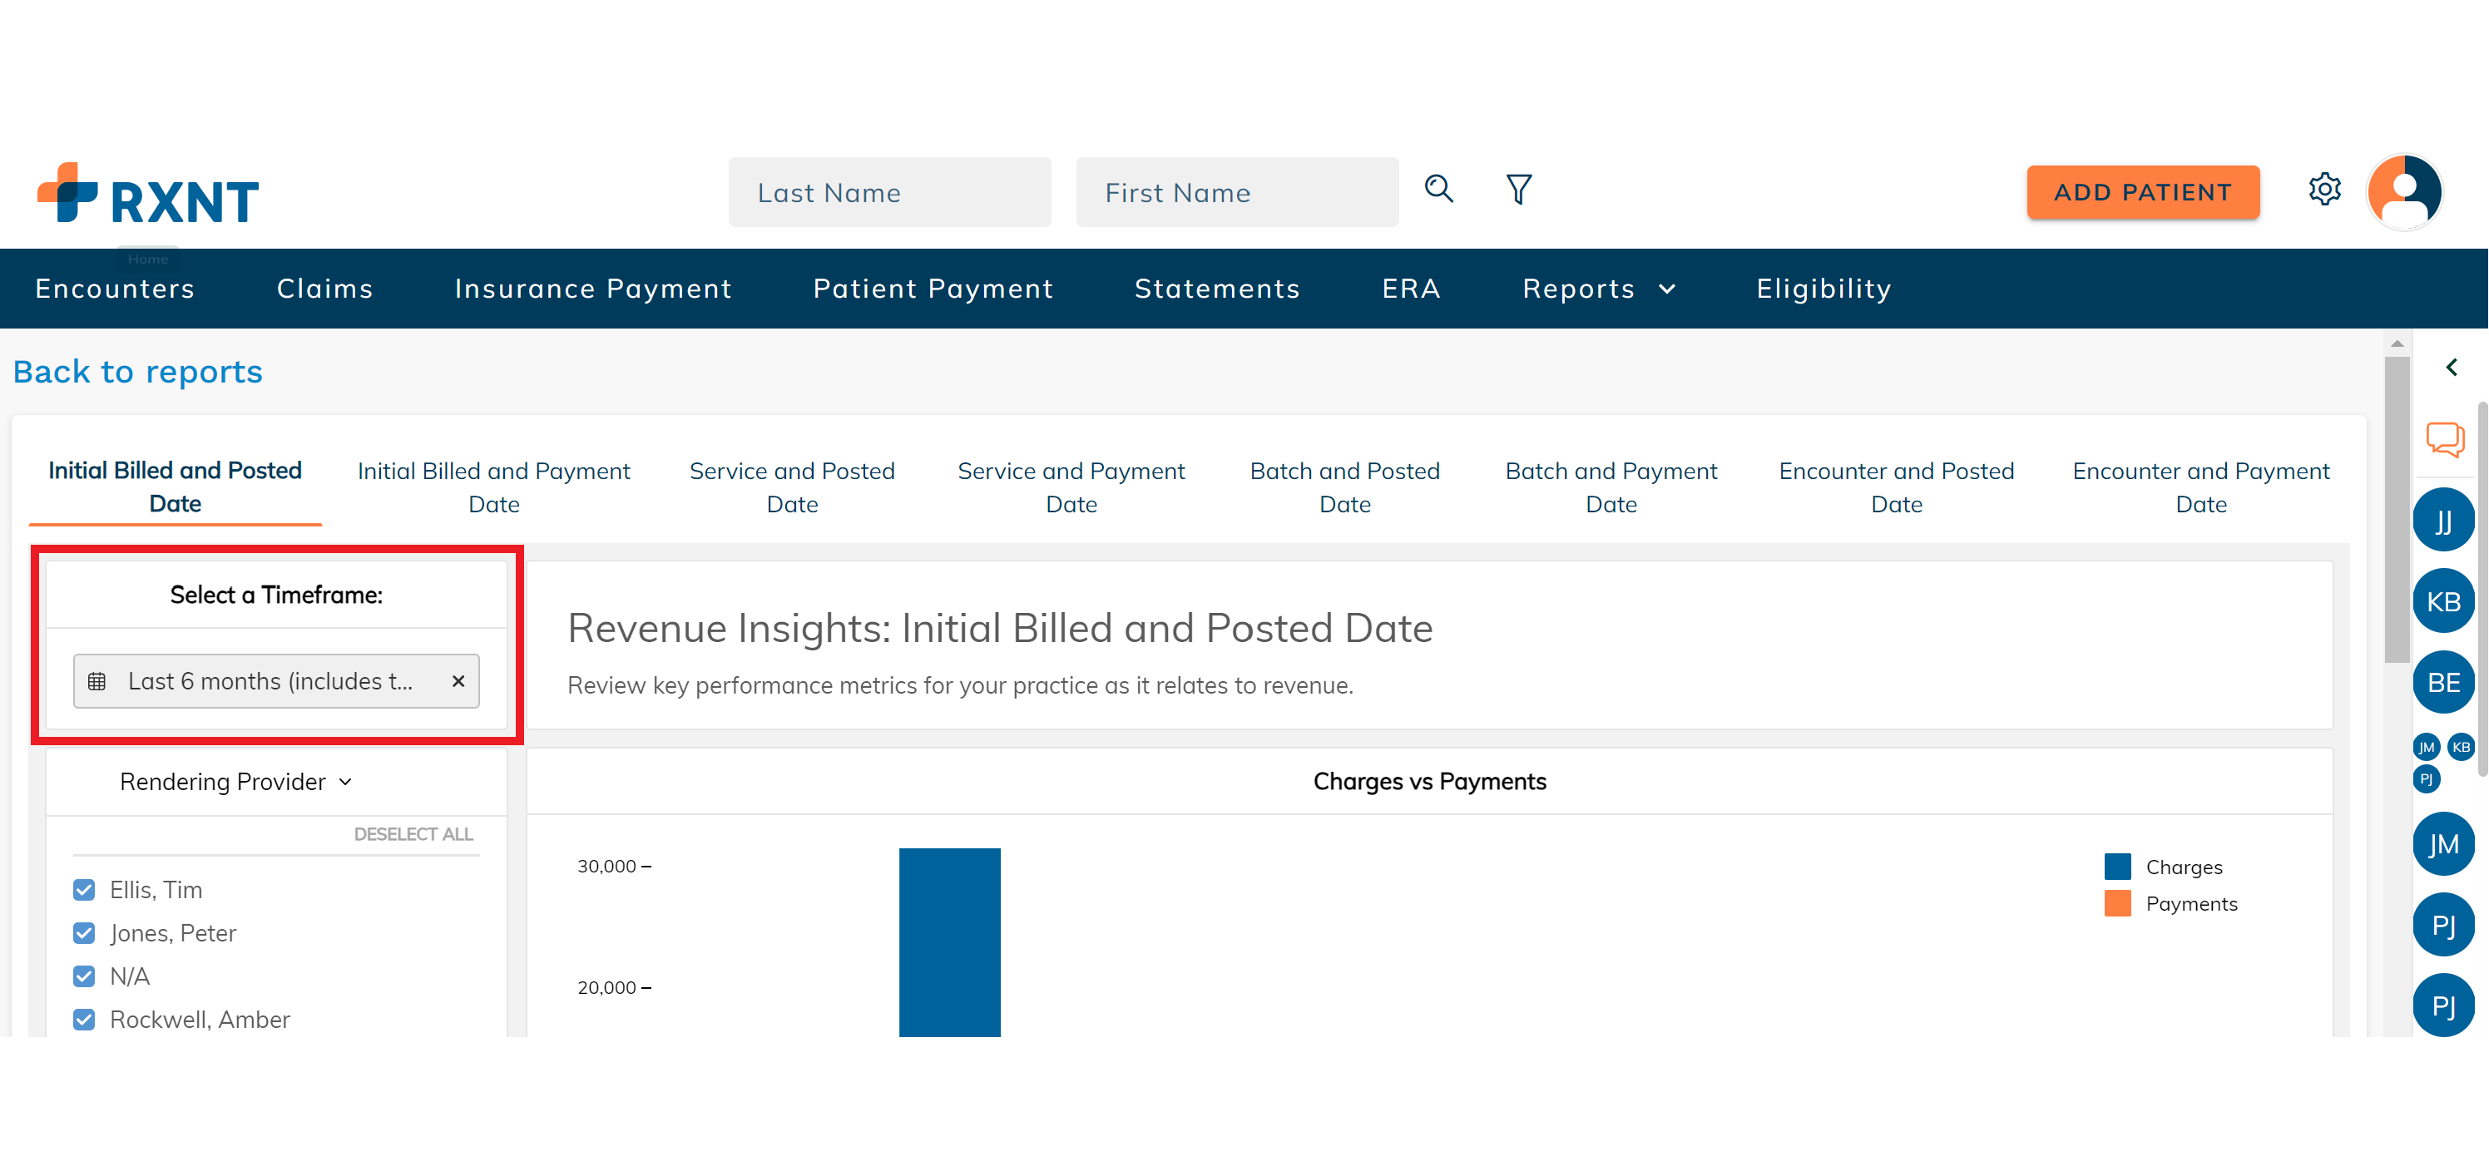Click the scrollbar up arrow
This screenshot has width=2489, height=1171.
point(2397,343)
